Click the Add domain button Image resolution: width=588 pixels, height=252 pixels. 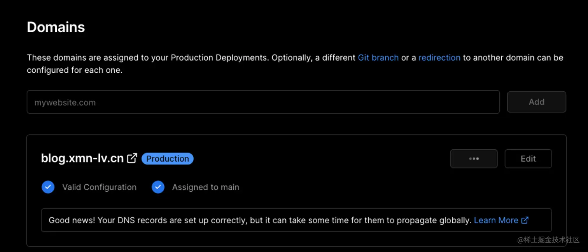tap(536, 102)
